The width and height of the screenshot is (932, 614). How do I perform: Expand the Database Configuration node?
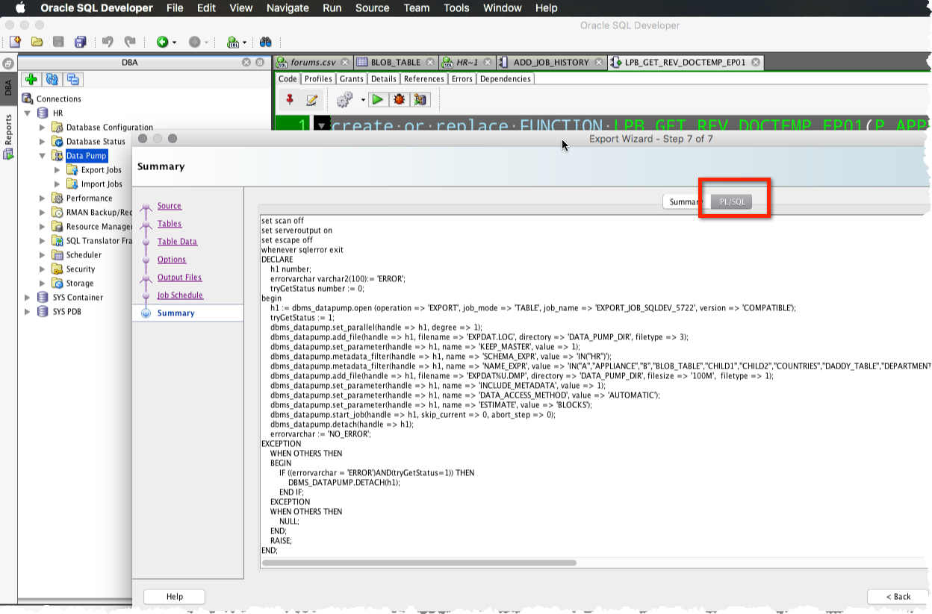43,128
